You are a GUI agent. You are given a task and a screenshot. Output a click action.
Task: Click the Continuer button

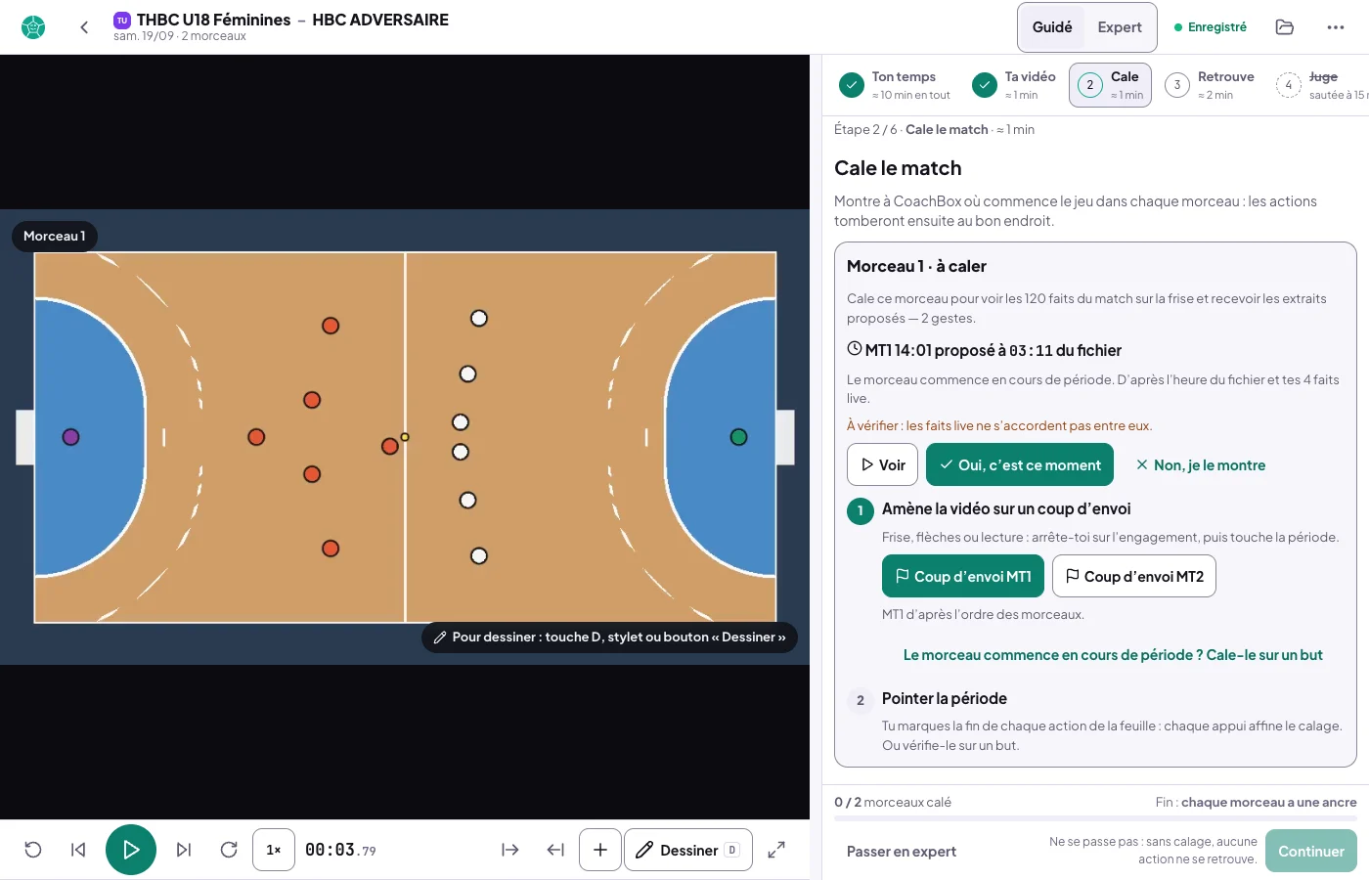(x=1311, y=851)
